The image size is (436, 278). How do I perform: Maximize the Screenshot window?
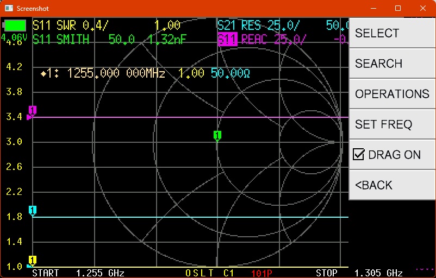[x=398, y=8]
